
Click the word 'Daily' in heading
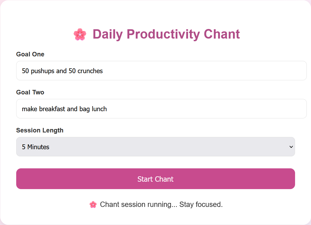pyautogui.click(x=108, y=34)
